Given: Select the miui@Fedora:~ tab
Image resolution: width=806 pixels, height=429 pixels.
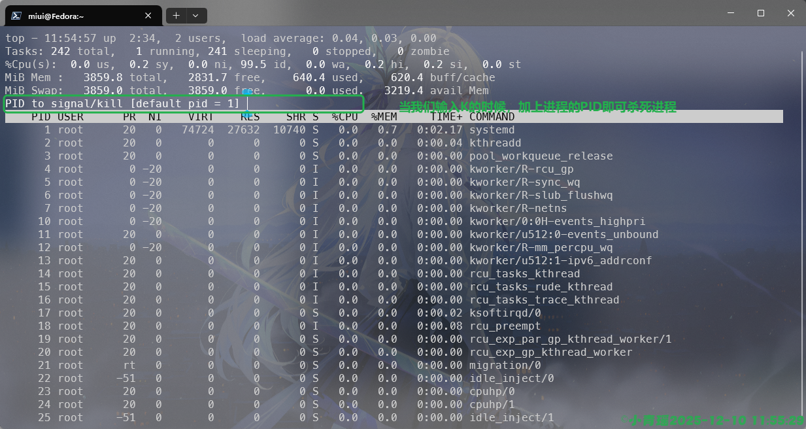Looking at the screenshot, I should [78, 15].
